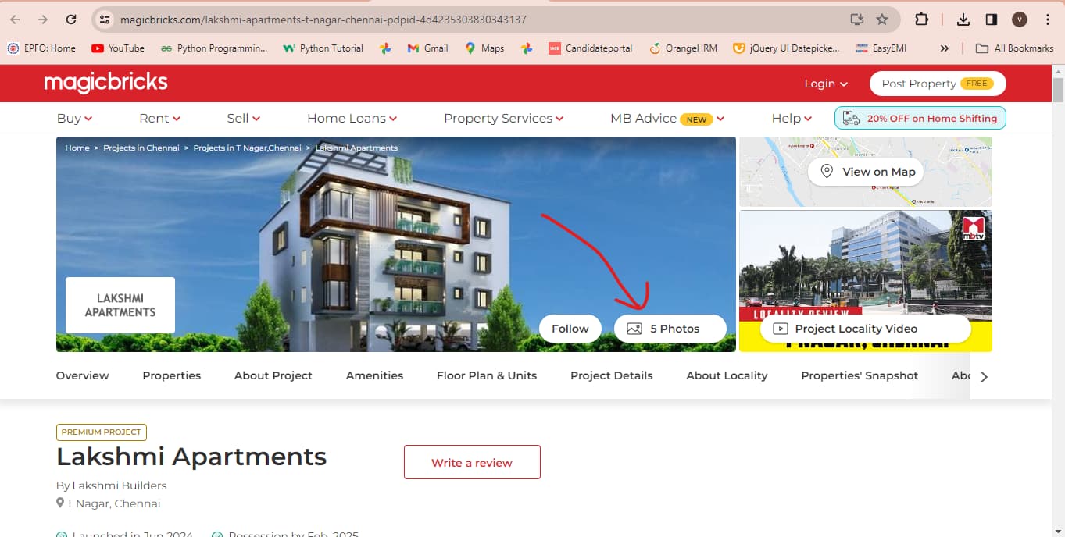Show more section tabs with right arrow
The width and height of the screenshot is (1065, 537).
984,376
